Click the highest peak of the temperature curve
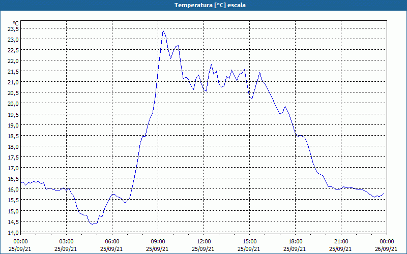 (x=163, y=30)
